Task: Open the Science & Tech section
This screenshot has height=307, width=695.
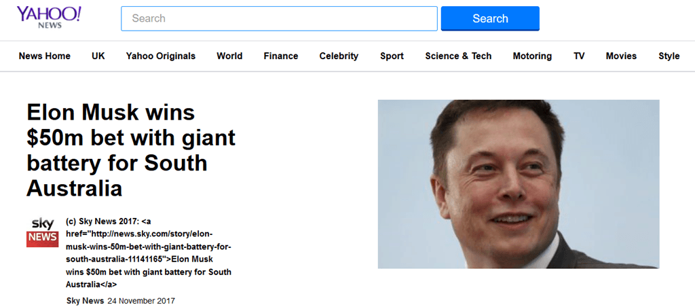Action: click(x=458, y=56)
